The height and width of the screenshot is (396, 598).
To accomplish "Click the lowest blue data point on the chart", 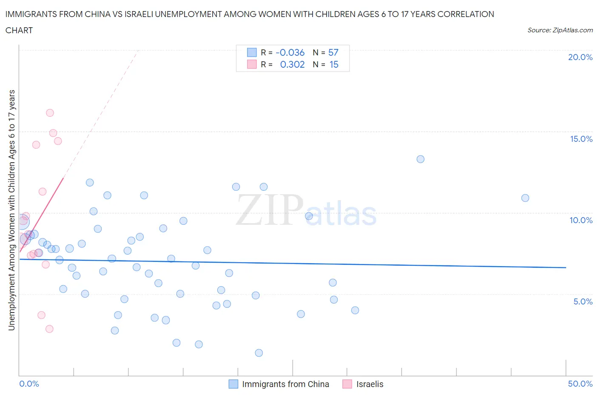I will [259, 353].
